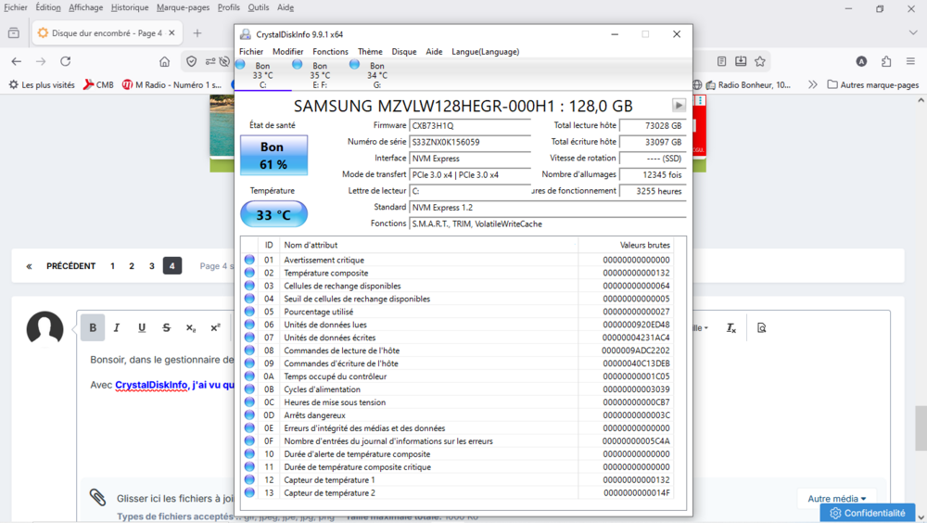The height and width of the screenshot is (523, 927).
Task: Go to forum page 2
Action: coord(132,266)
